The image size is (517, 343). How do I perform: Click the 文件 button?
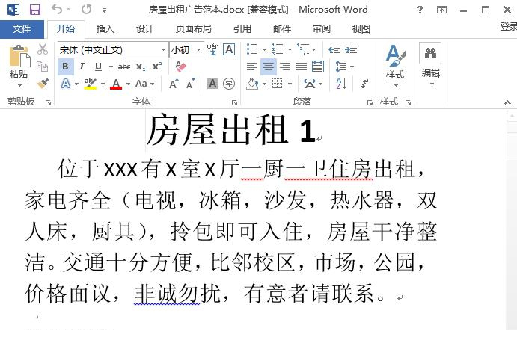coord(22,29)
